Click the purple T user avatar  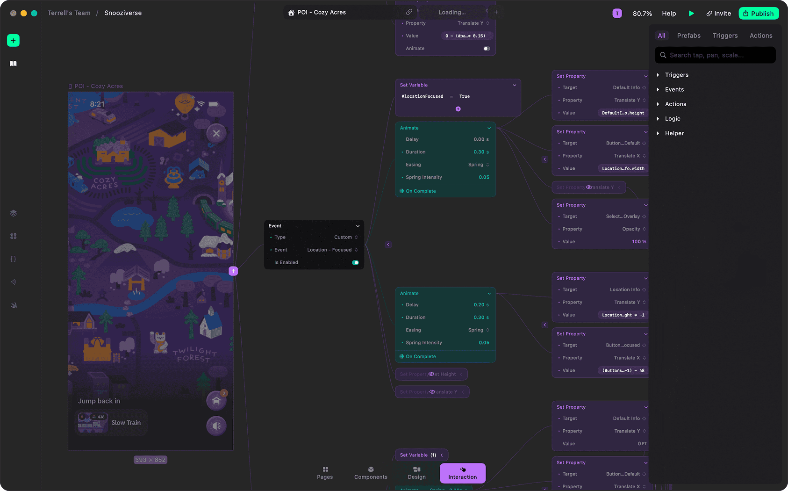pos(617,14)
